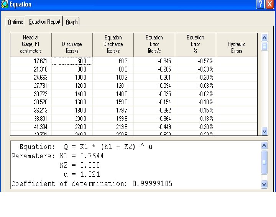The width and height of the screenshot is (276, 217).
Task: Click the Equation Discharge column header
Action: coord(113,45)
